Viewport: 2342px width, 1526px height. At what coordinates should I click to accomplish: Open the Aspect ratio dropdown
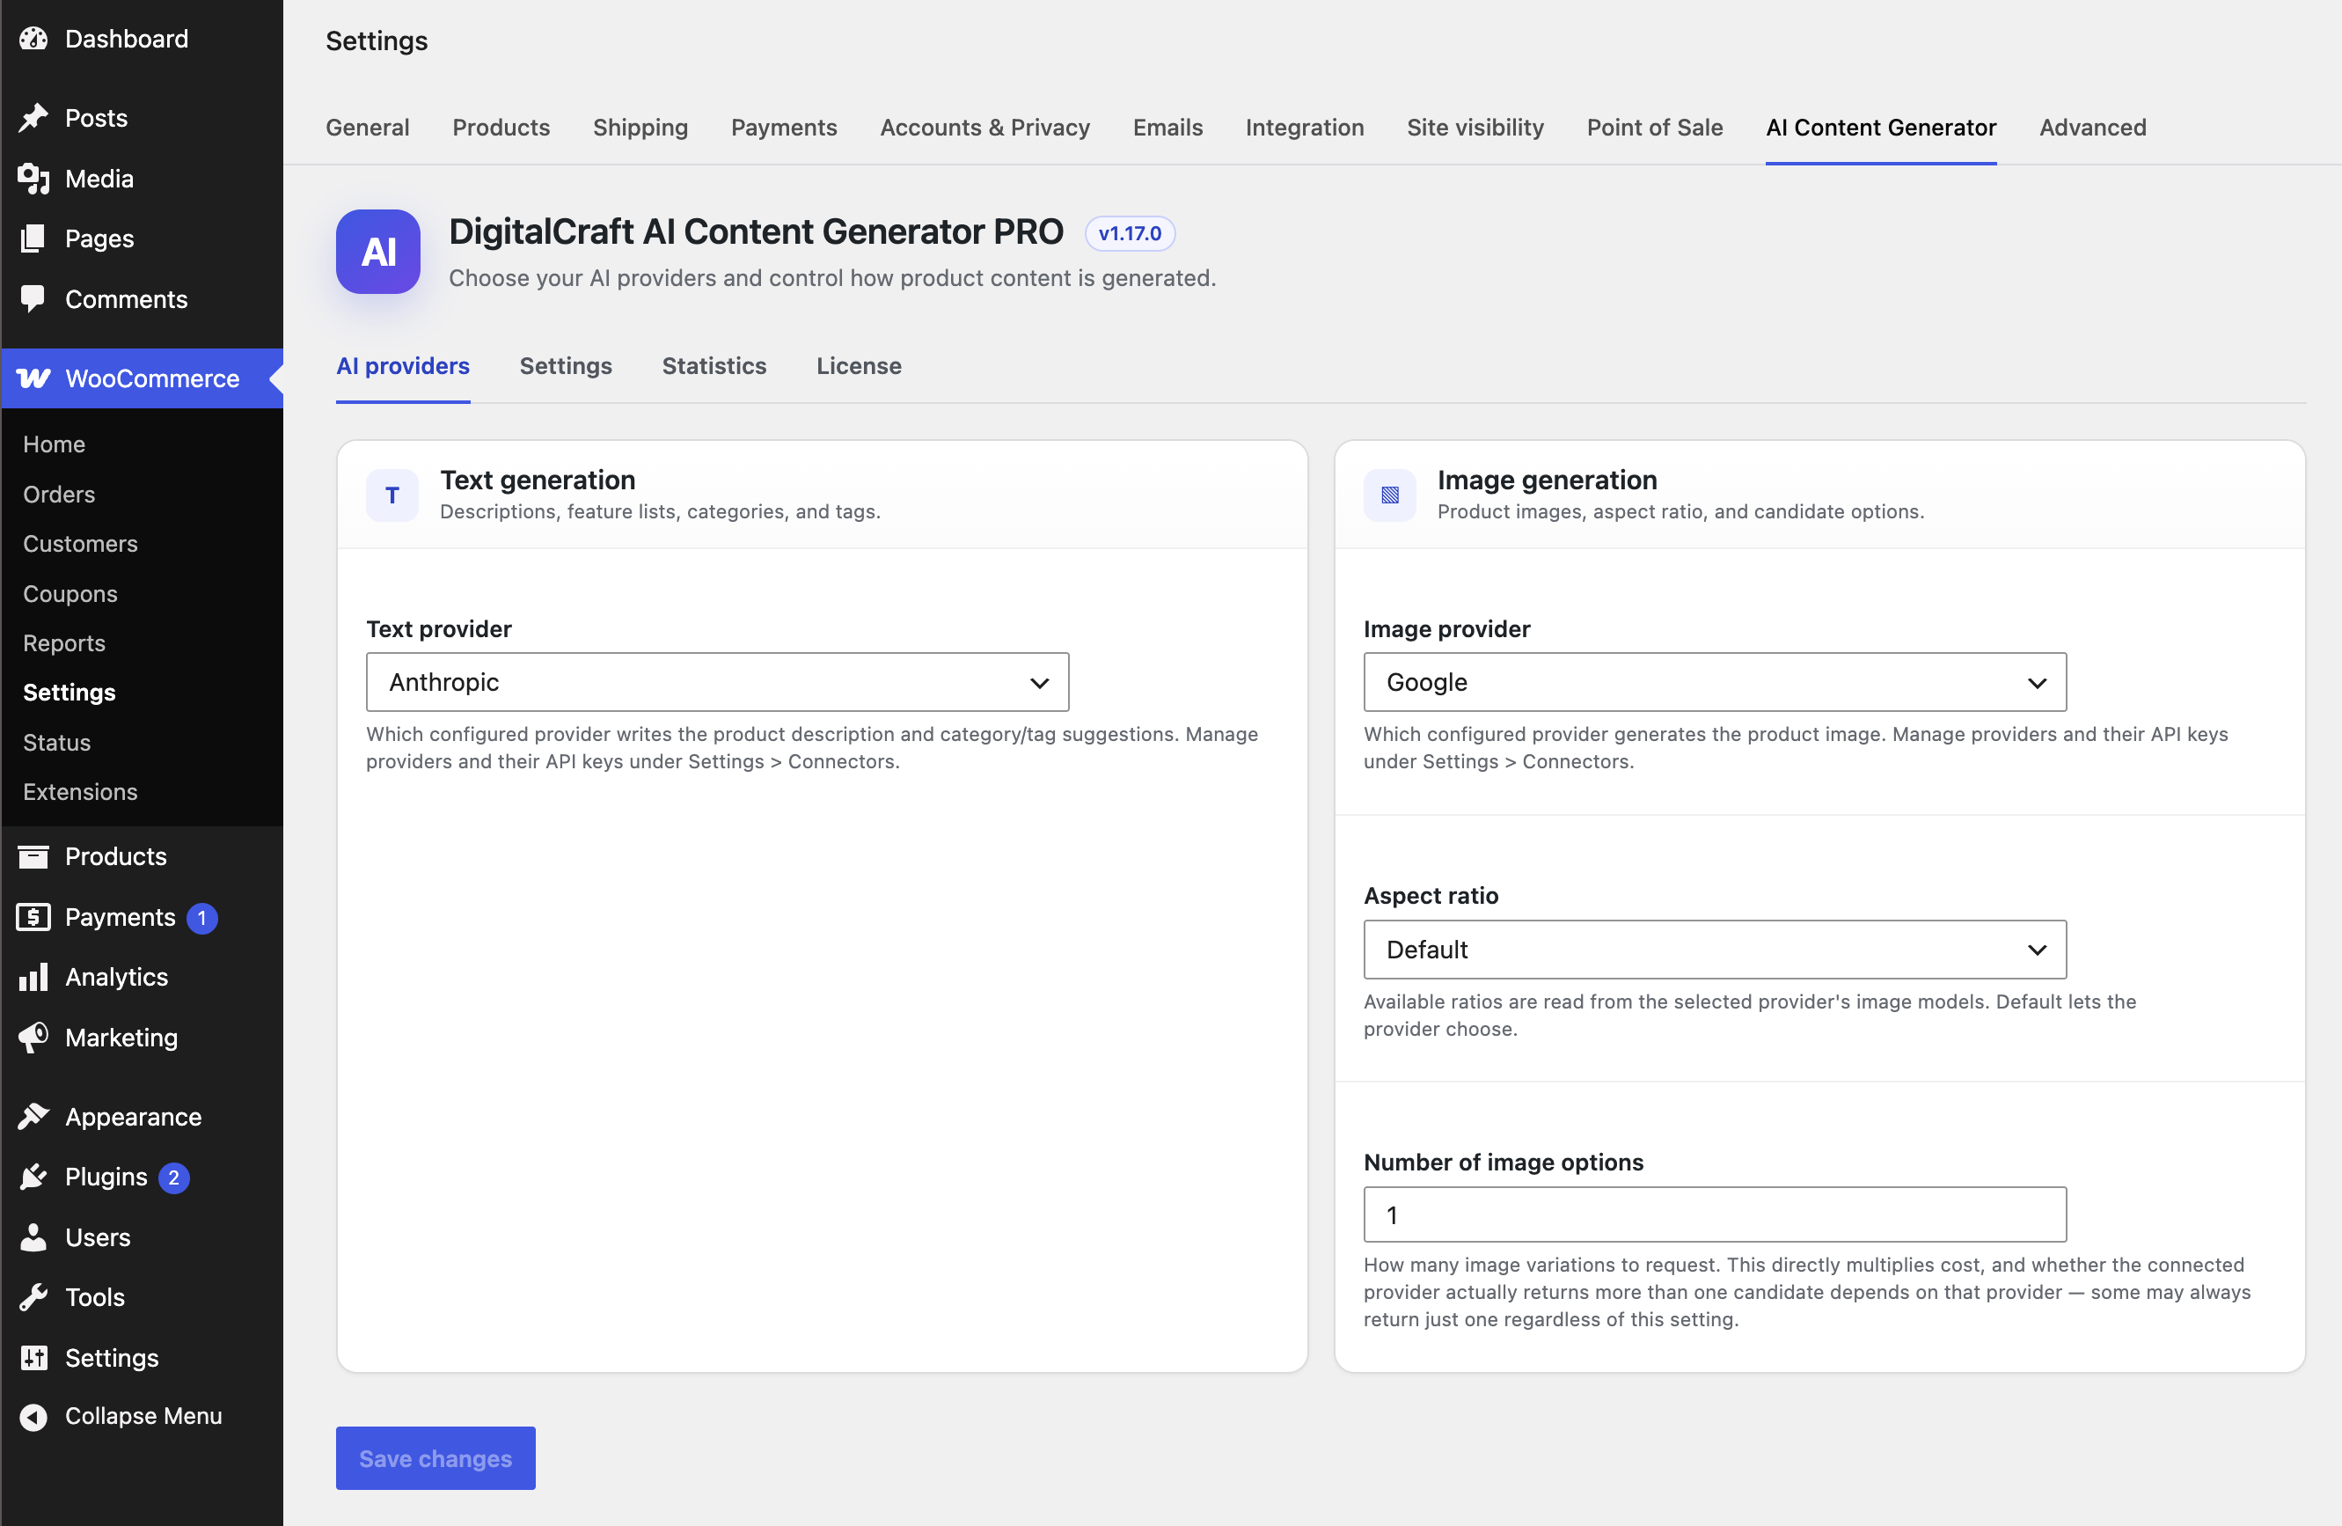pyautogui.click(x=1716, y=950)
